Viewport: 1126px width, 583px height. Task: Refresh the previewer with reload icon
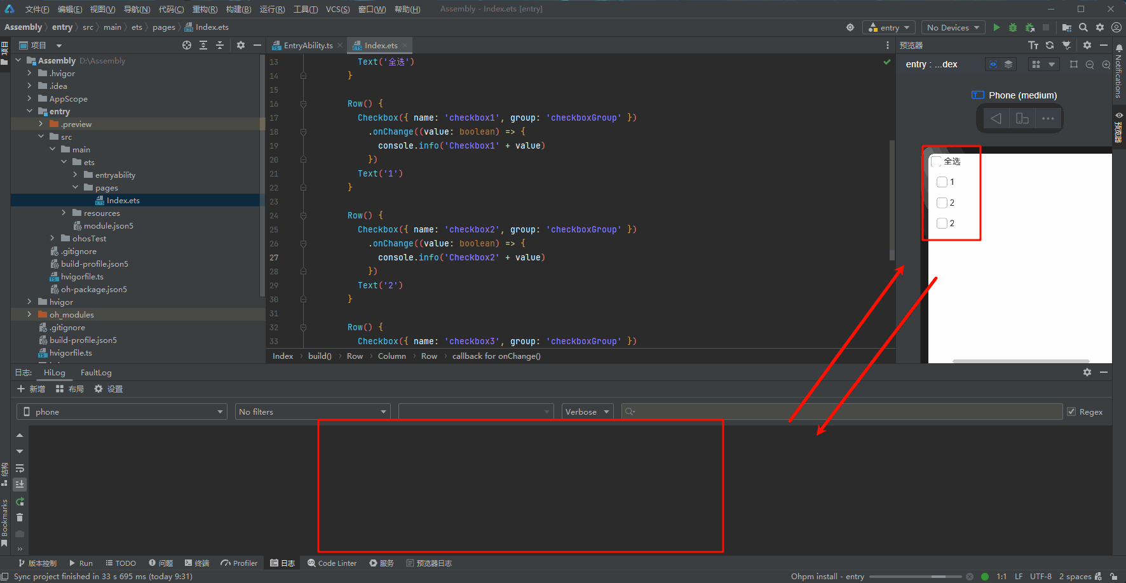click(1050, 45)
